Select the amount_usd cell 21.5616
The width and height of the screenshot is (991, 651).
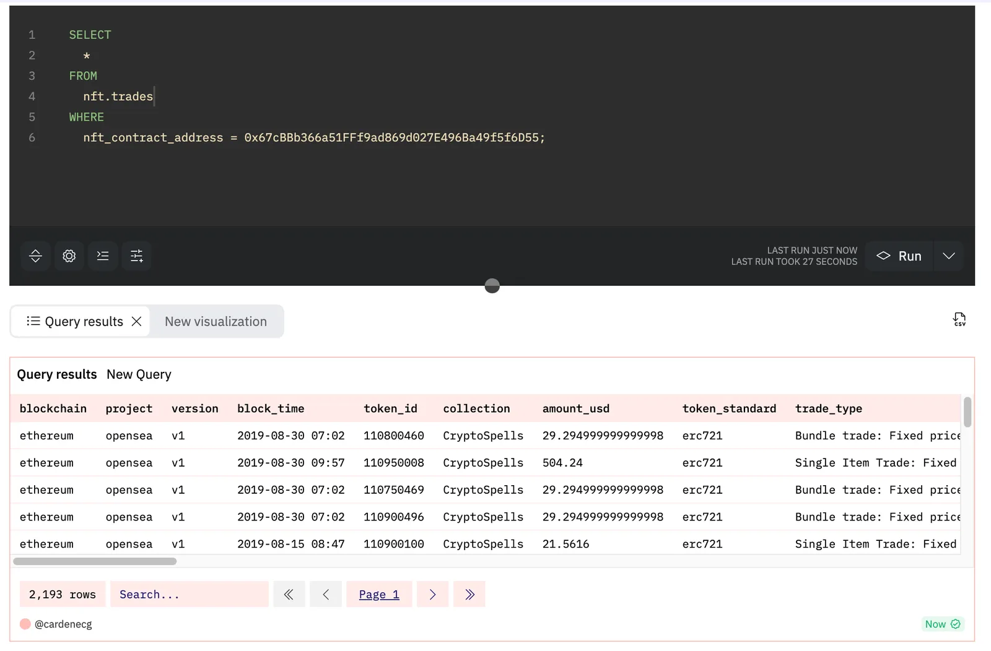coord(565,544)
